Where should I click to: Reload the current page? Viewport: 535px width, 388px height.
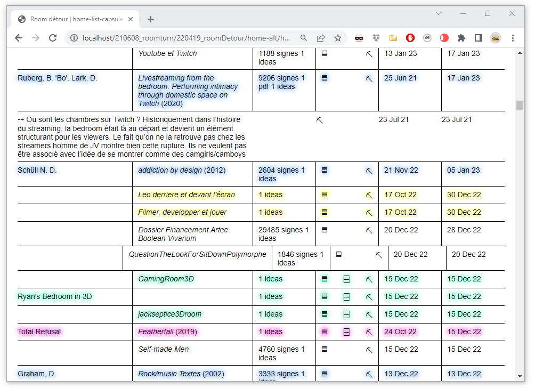coord(53,38)
